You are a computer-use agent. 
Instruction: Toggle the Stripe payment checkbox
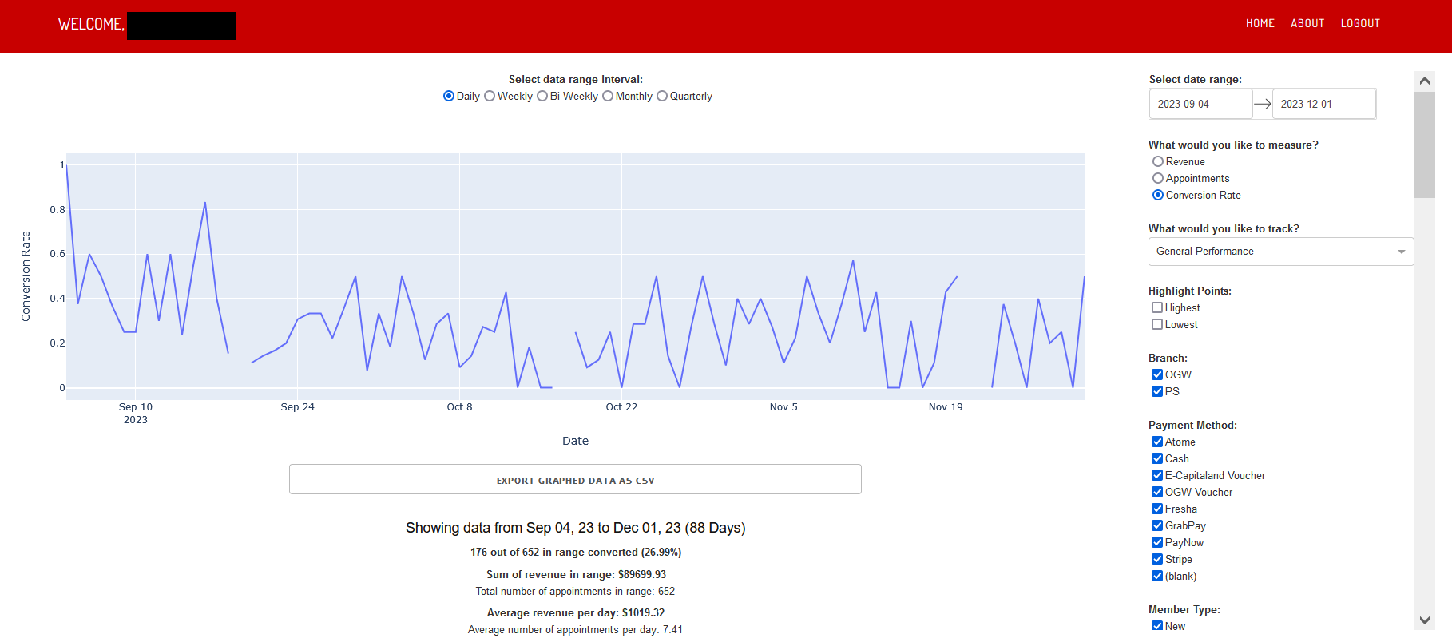tap(1157, 559)
